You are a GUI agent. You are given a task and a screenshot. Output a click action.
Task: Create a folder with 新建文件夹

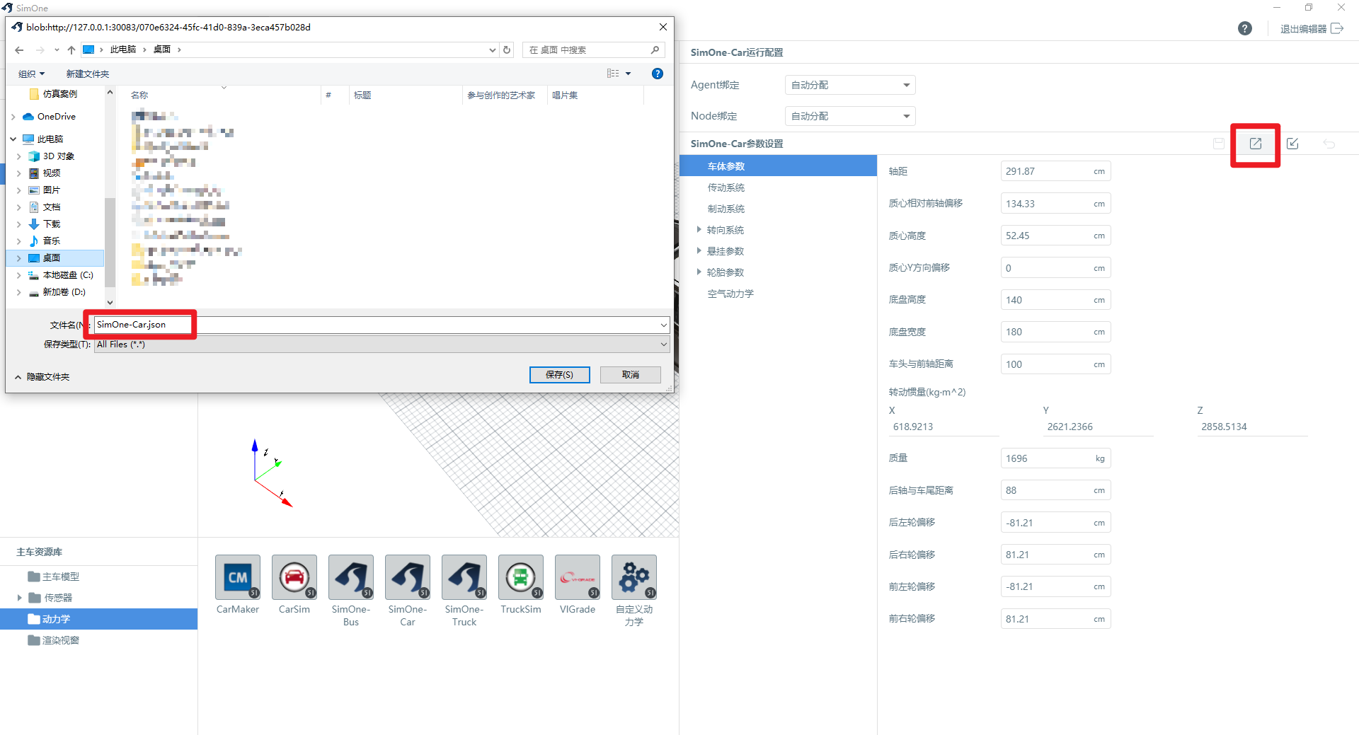pyautogui.click(x=88, y=74)
